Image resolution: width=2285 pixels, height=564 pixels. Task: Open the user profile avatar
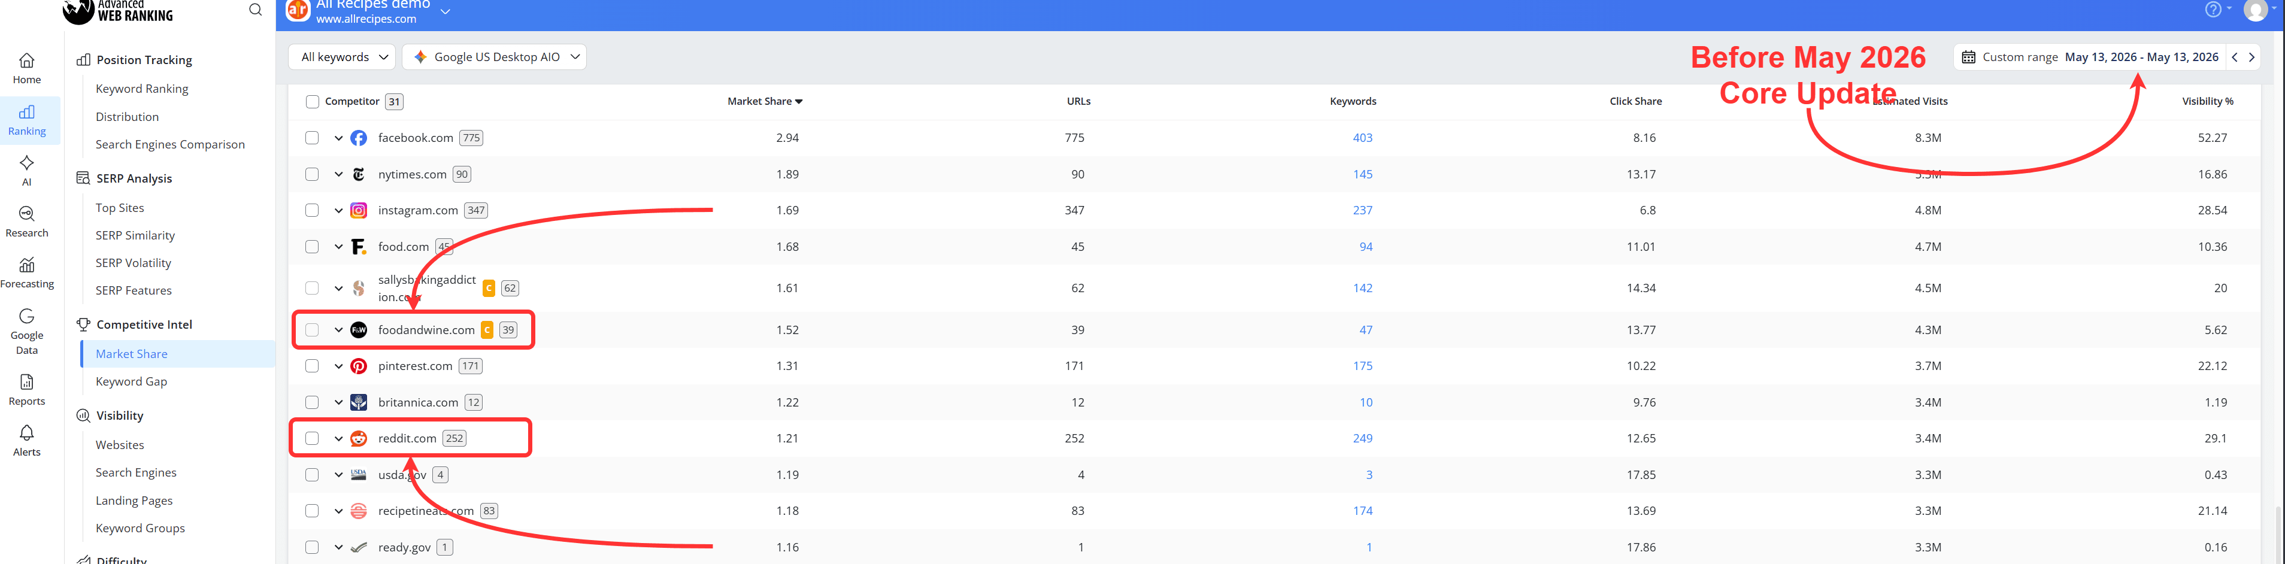click(x=2256, y=10)
